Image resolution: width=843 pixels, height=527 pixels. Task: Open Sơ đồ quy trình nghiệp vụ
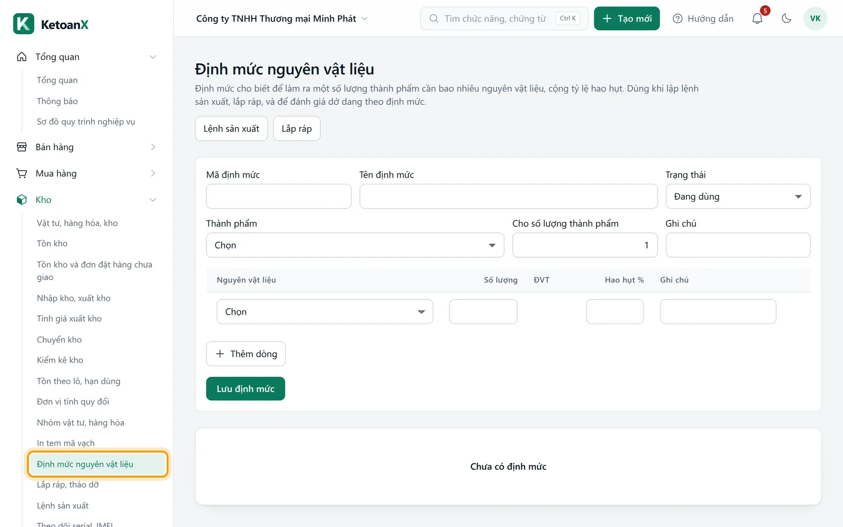[x=86, y=122]
